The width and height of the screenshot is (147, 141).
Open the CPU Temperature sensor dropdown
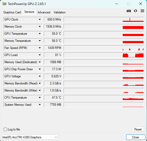coord(23,98)
